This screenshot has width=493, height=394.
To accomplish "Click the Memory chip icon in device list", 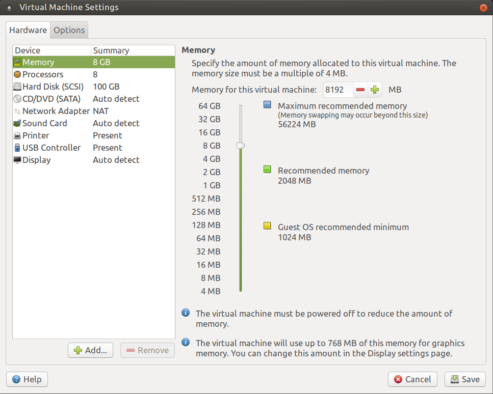I will coord(17,62).
